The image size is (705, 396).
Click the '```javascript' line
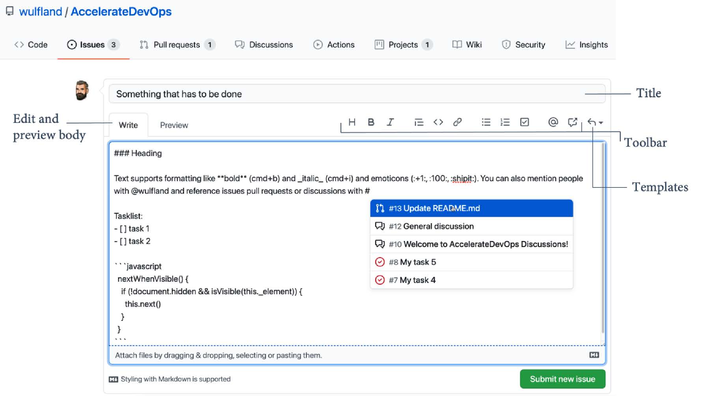pyautogui.click(x=138, y=267)
